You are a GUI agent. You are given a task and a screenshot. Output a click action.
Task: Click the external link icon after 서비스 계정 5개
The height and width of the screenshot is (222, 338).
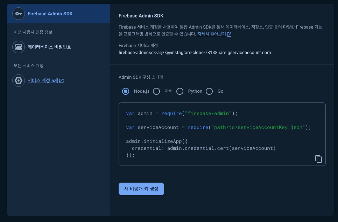pyautogui.click(x=62, y=81)
